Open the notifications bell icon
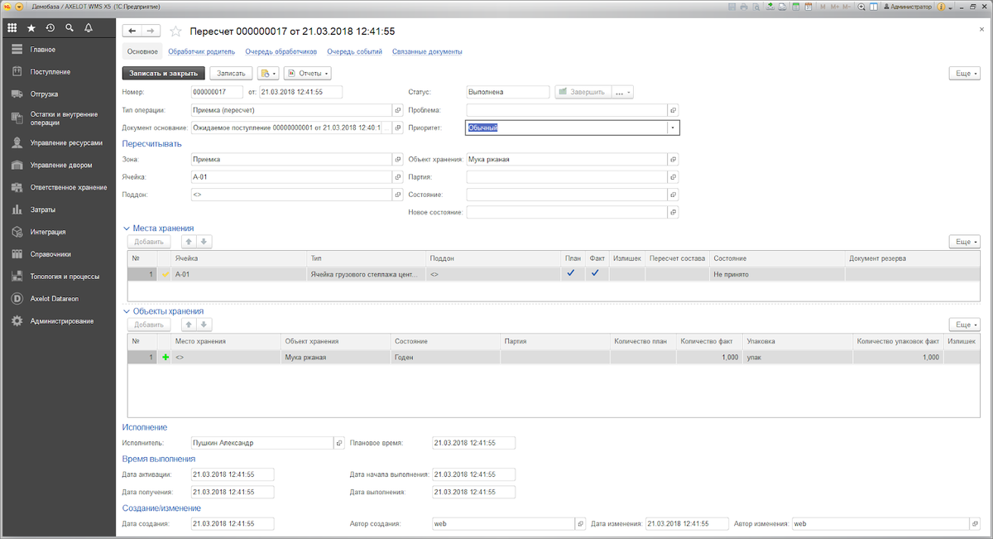Screen dimensions: 993x539 pyautogui.click(x=89, y=28)
